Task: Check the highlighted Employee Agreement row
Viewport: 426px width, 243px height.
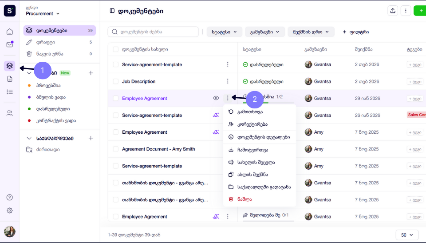Action: pyautogui.click(x=116, y=98)
